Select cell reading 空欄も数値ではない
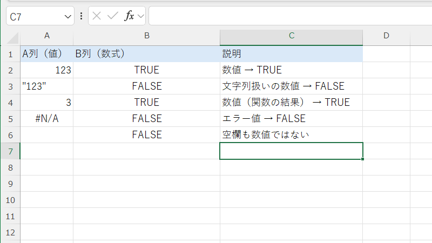432x243 pixels. [291, 135]
